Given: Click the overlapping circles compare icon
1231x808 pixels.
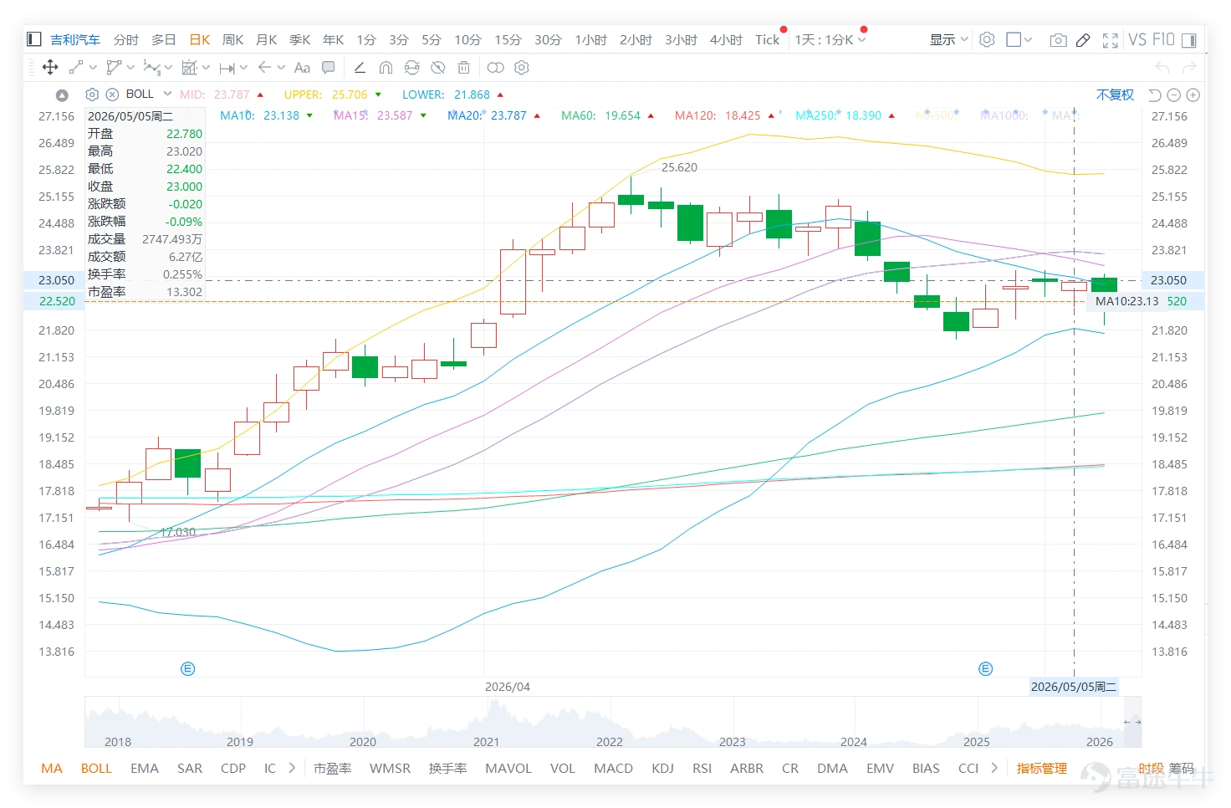Looking at the screenshot, I should click(496, 68).
